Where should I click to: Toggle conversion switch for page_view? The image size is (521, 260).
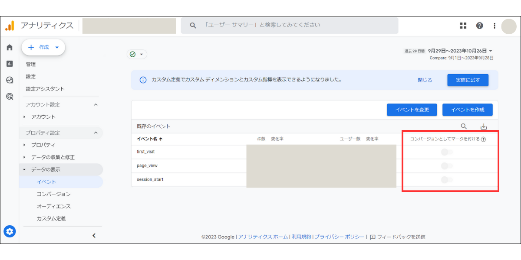[447, 166]
